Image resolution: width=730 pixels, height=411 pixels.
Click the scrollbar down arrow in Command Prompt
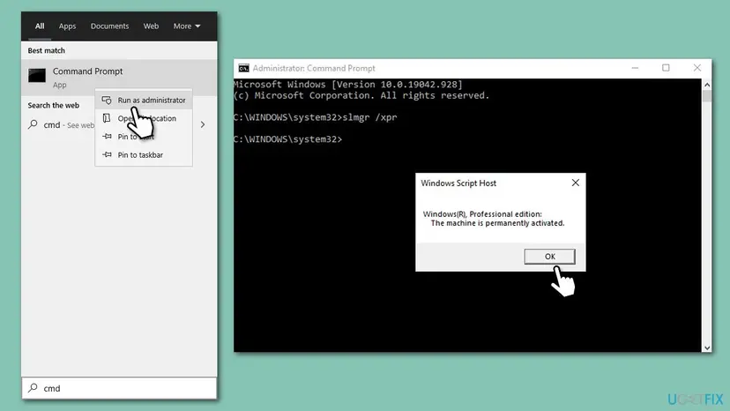point(707,347)
